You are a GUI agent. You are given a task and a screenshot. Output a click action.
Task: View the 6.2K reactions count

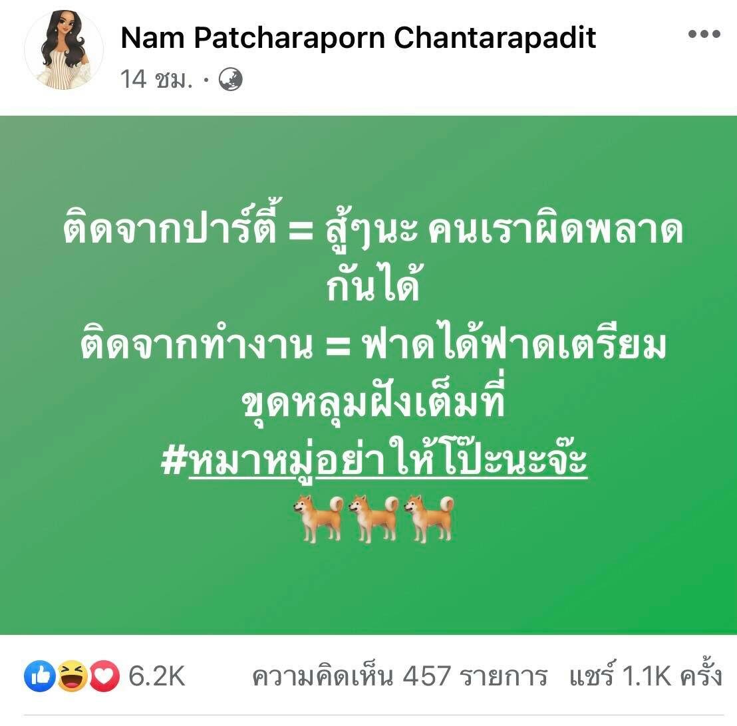coord(156,676)
